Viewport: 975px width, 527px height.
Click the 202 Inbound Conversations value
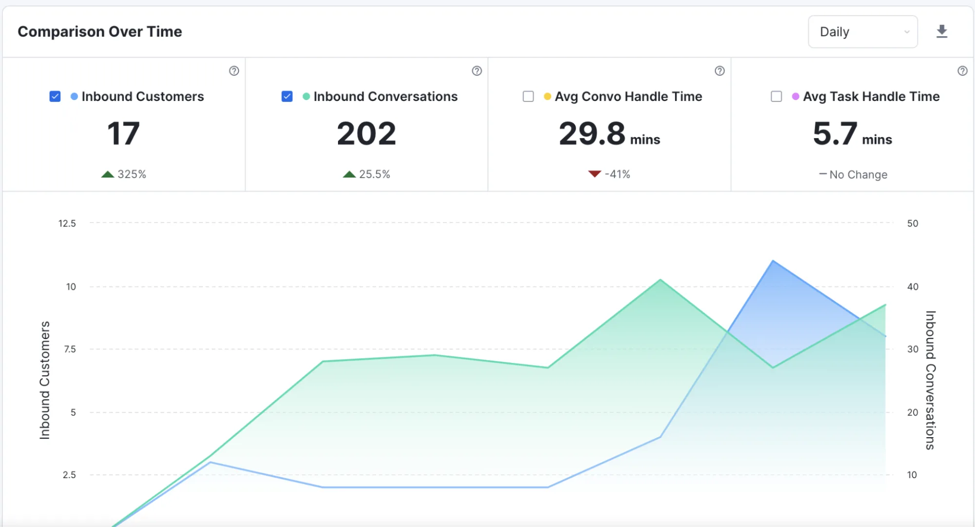366,134
